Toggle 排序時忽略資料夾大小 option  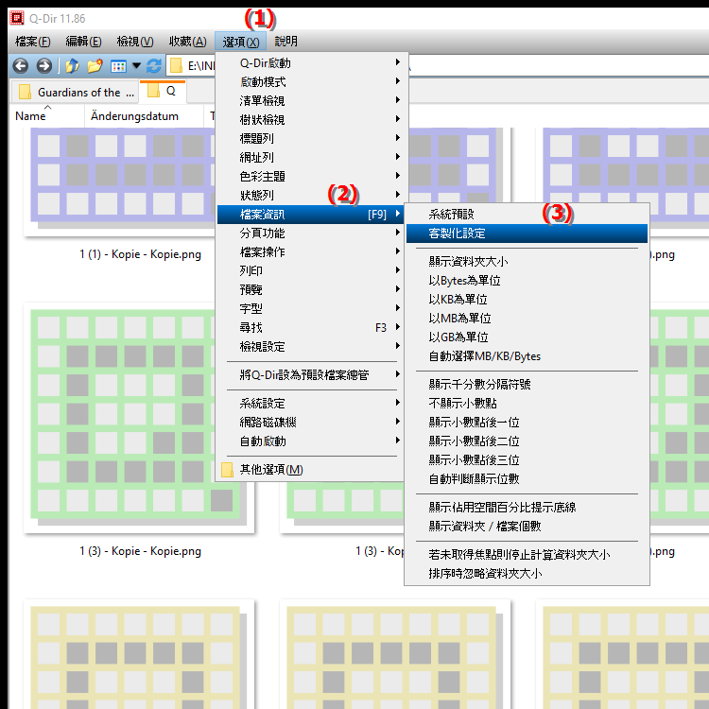527,574
